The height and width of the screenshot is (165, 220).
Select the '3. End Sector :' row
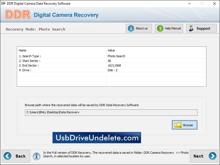pyautogui.click(x=112, y=65)
